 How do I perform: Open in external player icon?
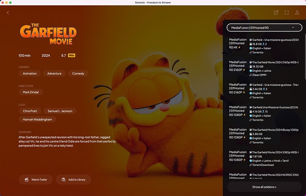tap(276, 13)
